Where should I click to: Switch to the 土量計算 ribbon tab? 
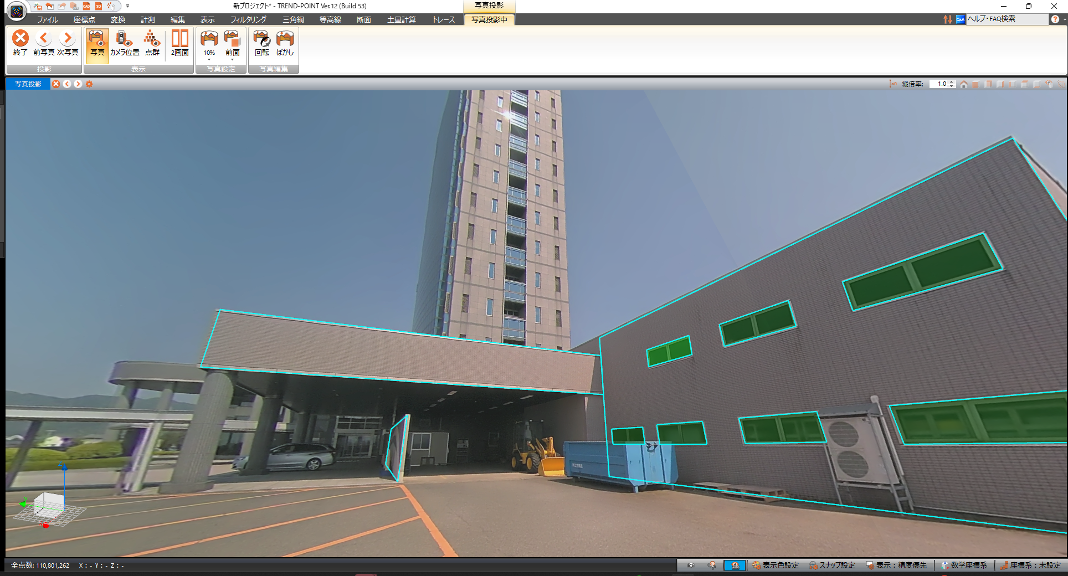coord(401,19)
